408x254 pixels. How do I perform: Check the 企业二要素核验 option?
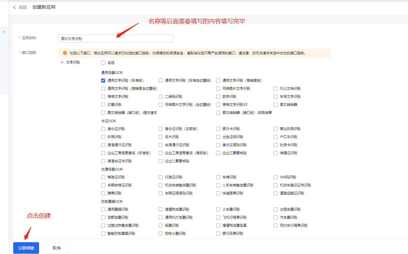[161, 161]
